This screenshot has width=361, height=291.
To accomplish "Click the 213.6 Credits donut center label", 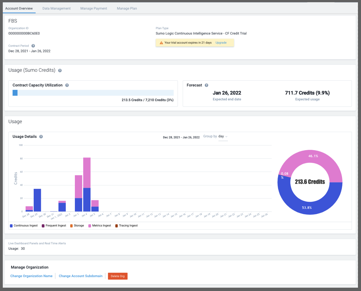I will [310, 182].
